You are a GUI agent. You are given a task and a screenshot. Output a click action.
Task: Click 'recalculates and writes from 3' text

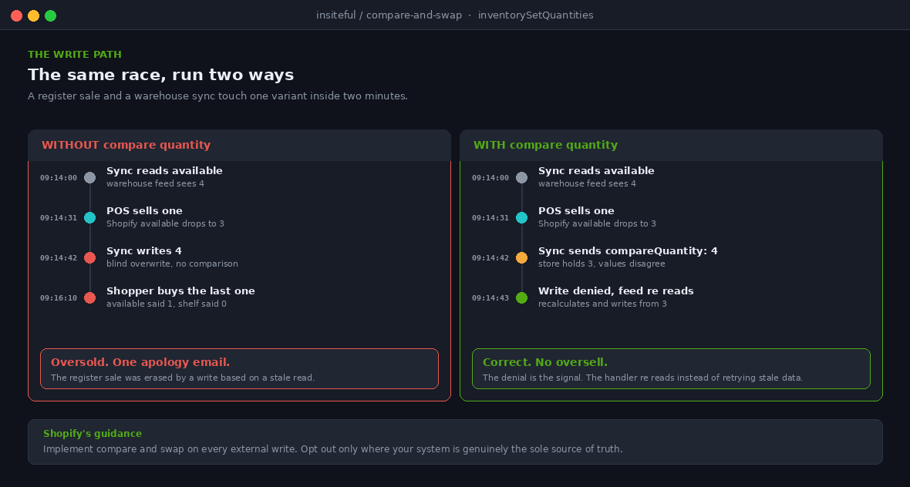[x=602, y=304]
